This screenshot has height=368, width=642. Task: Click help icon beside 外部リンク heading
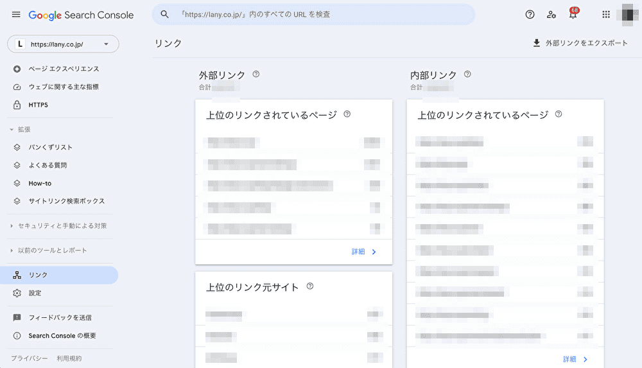(x=256, y=74)
